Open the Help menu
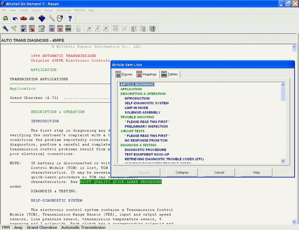The height and width of the screenshot is (230, 299). point(91,10)
